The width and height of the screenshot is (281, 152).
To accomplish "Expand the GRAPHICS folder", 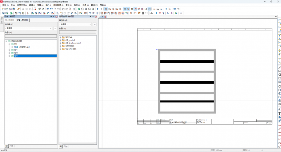I will click(x=60, y=46).
